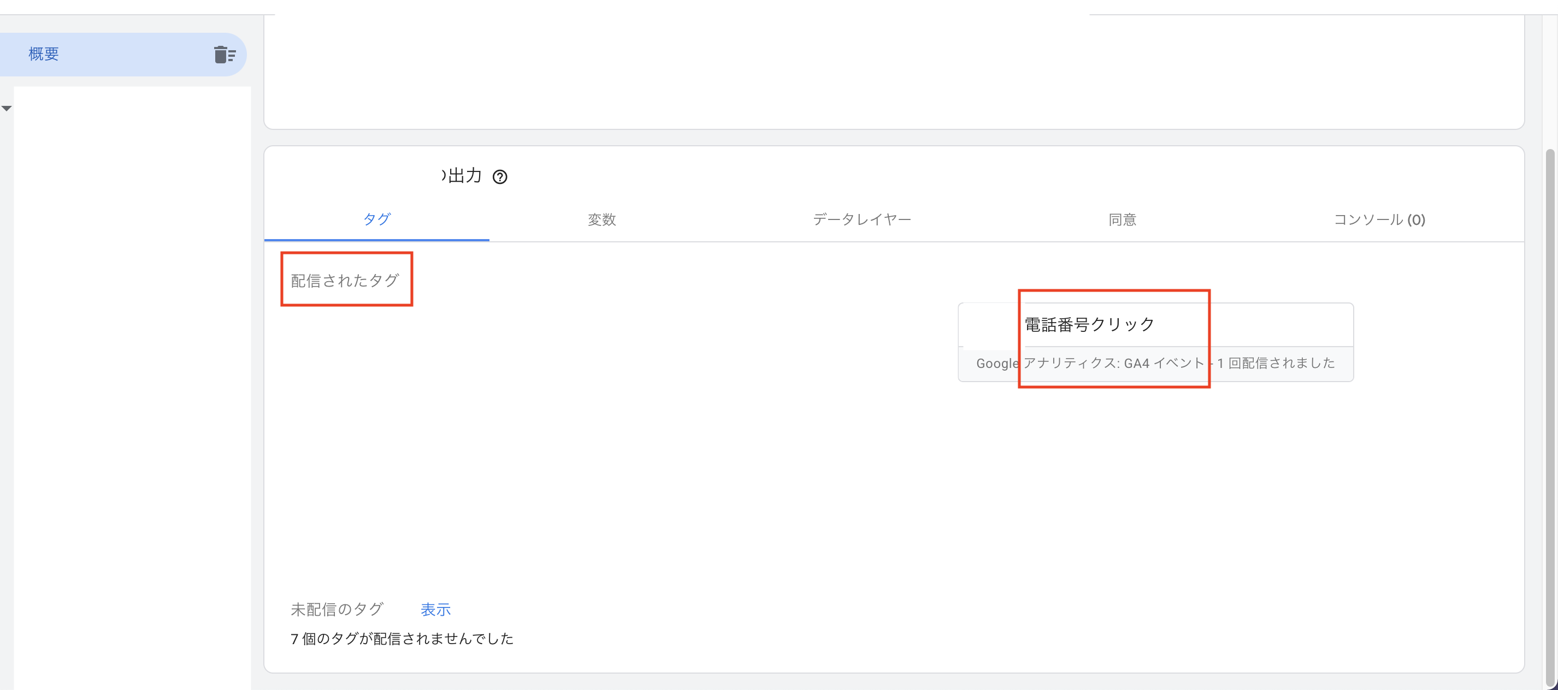Click the blue underline beneath the タグ tab
1558x690 pixels.
376,240
